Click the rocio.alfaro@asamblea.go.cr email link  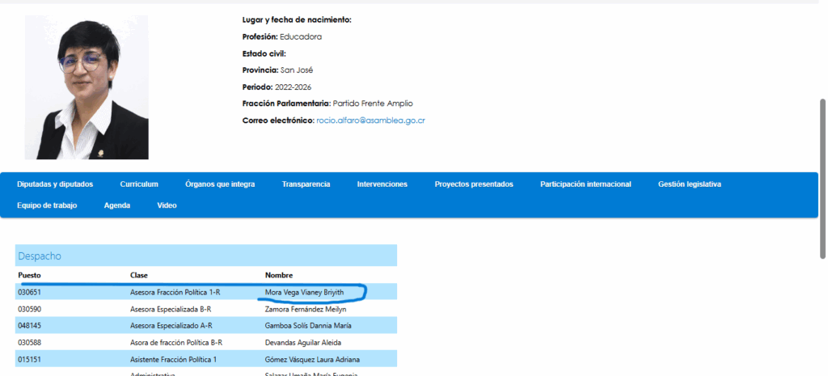point(371,120)
